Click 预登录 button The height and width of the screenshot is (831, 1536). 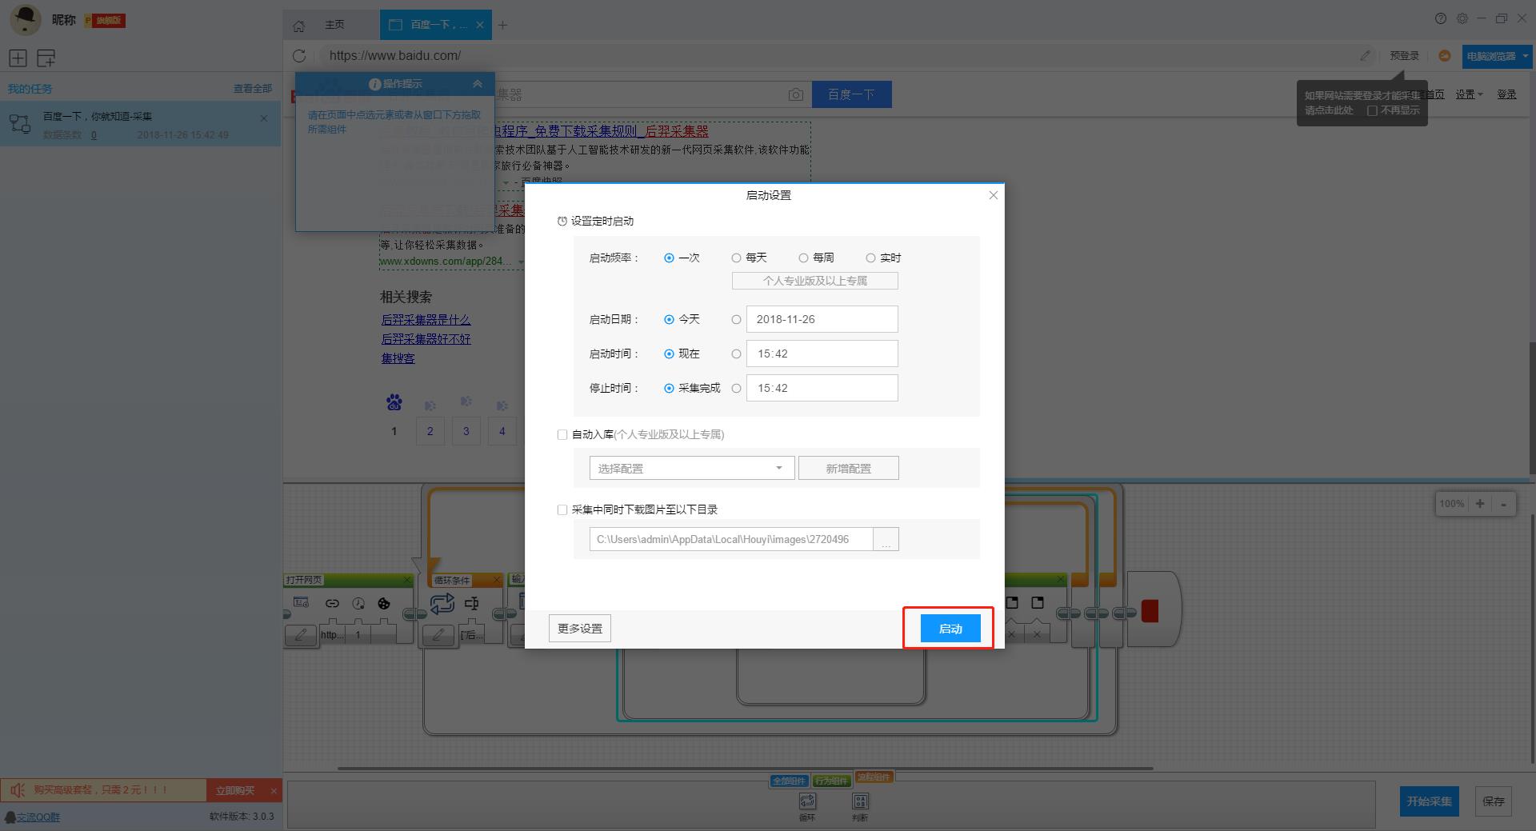[x=1404, y=56]
